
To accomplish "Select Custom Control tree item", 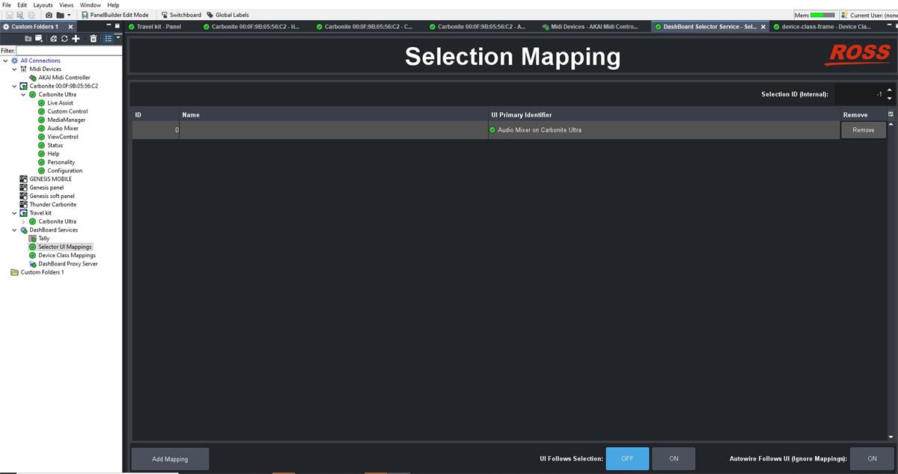I will point(67,111).
